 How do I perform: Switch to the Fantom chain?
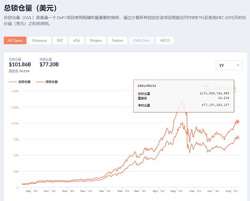118,40
